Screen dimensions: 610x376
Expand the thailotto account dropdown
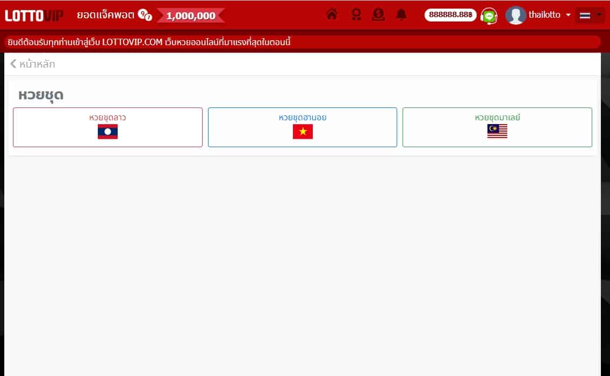click(x=549, y=15)
